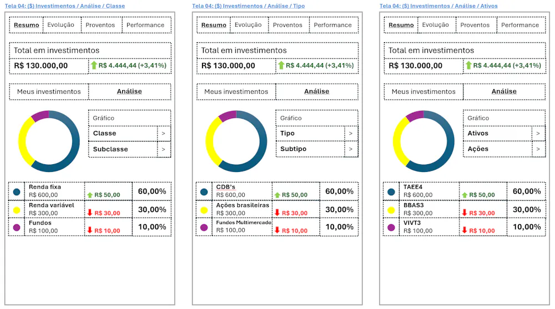Click the blue dot for Renda fixa
The height and width of the screenshot is (309, 555).
coord(17,192)
